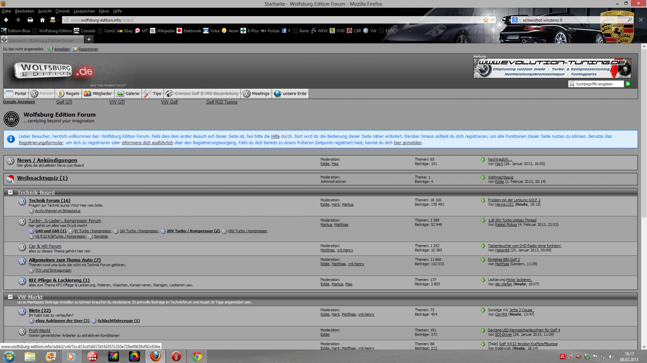Click the Anmelden link
This screenshot has width=647, height=363.
point(62,49)
